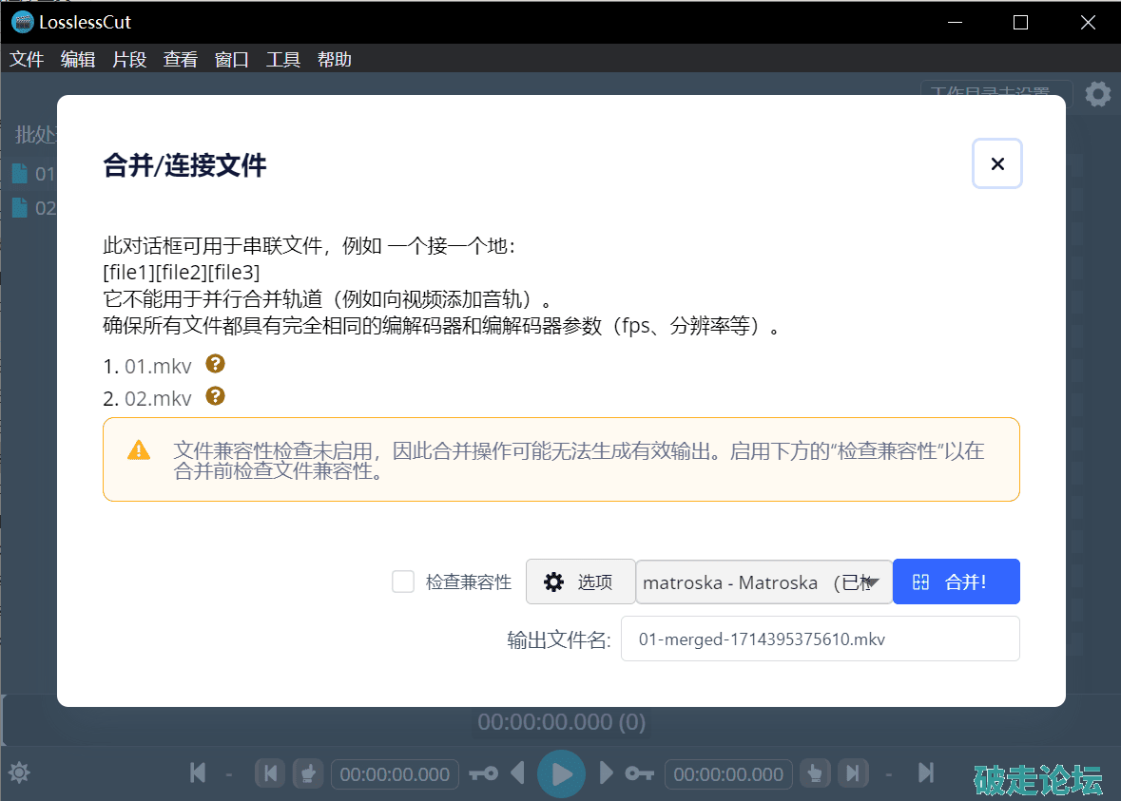The width and height of the screenshot is (1121, 801).
Task: Open the 工具 menu
Action: point(283,60)
